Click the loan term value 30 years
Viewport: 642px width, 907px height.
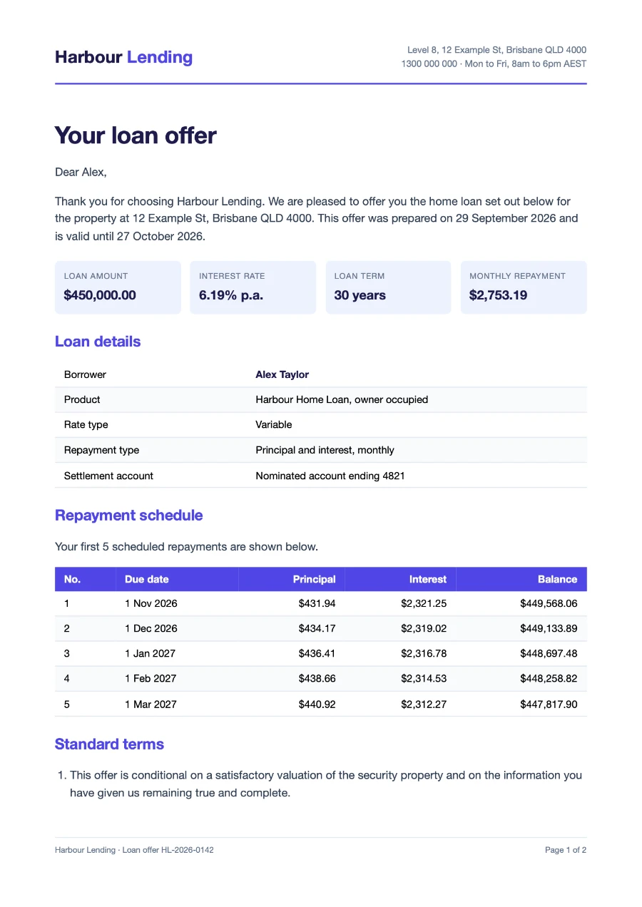pos(360,295)
